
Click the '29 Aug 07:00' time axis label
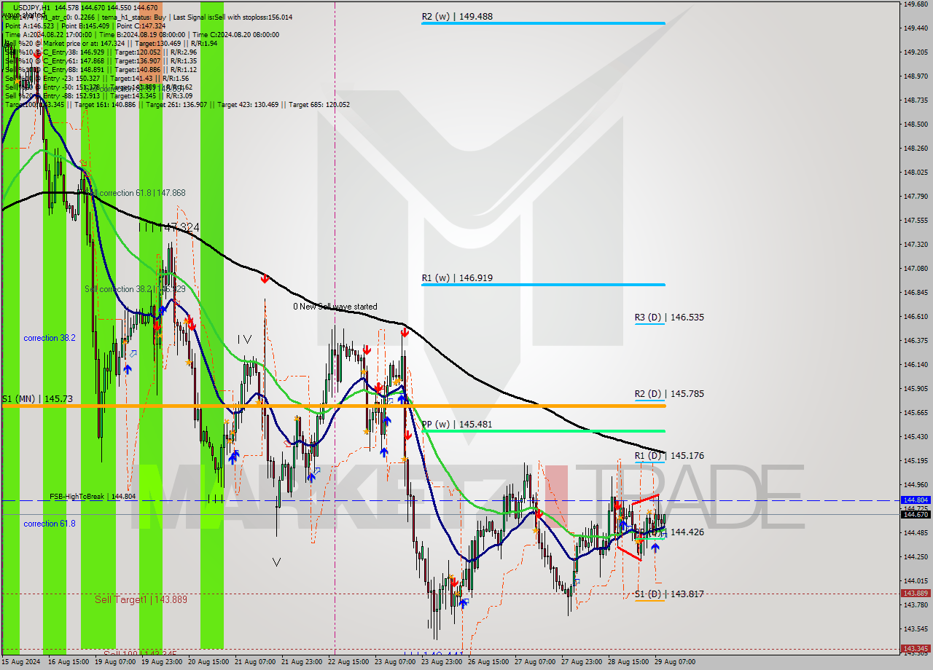pos(675,662)
